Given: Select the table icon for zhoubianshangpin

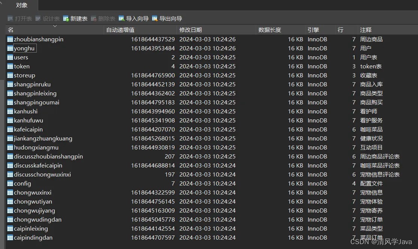Looking at the screenshot, I should pyautogui.click(x=10, y=39).
